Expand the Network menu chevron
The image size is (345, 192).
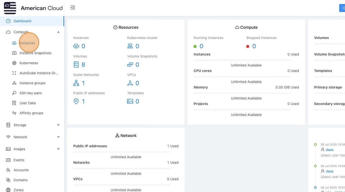click(x=58, y=137)
